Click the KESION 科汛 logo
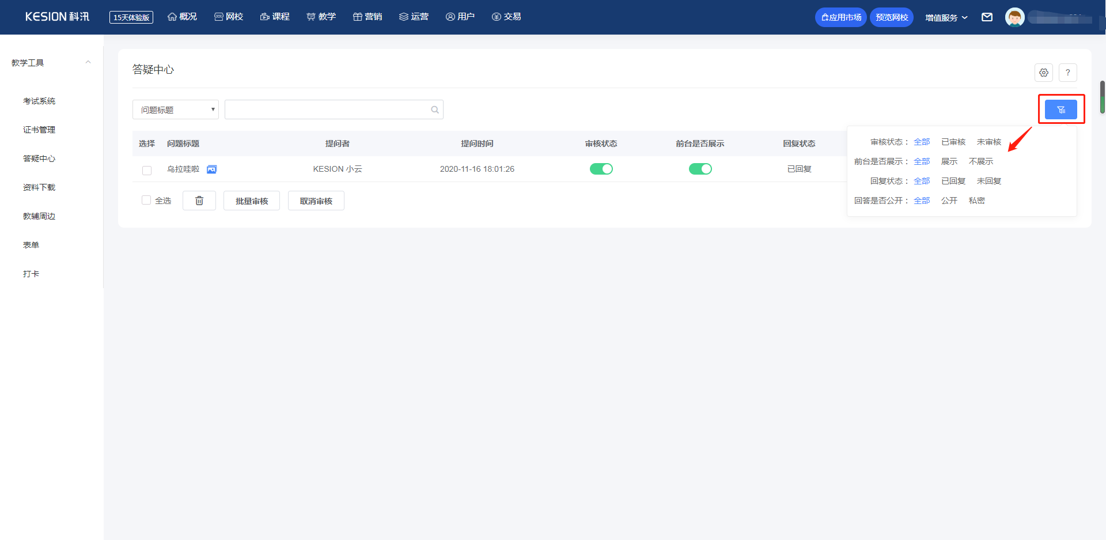The width and height of the screenshot is (1106, 540). tap(57, 17)
